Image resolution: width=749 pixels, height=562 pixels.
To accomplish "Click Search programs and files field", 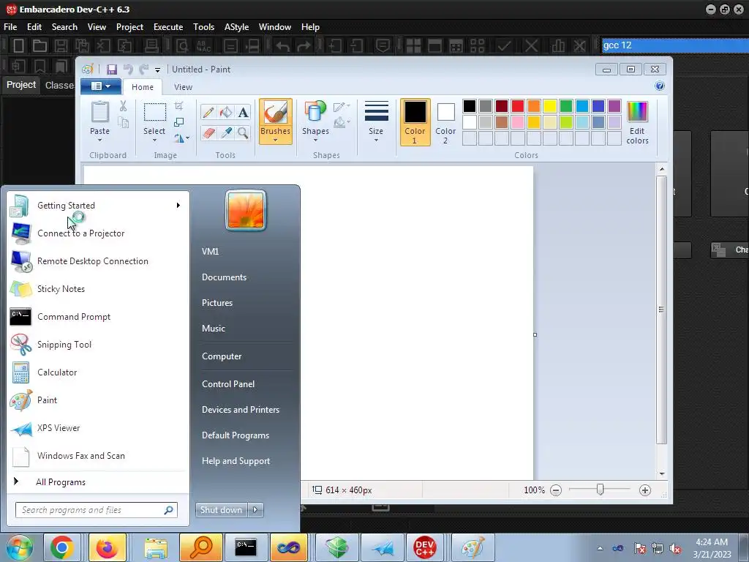I will tap(97, 510).
